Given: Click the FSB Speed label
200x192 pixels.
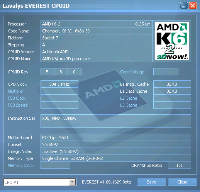Looking at the screenshot, I should pos(18,105).
